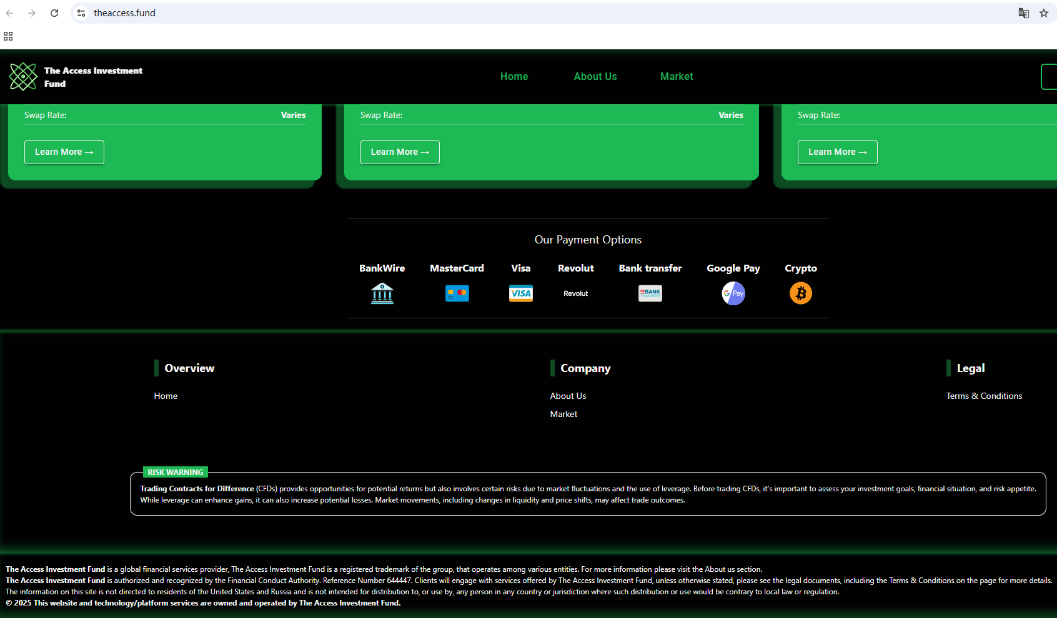The width and height of the screenshot is (1057, 618).
Task: Click the Google Pay icon
Action: pos(733,293)
